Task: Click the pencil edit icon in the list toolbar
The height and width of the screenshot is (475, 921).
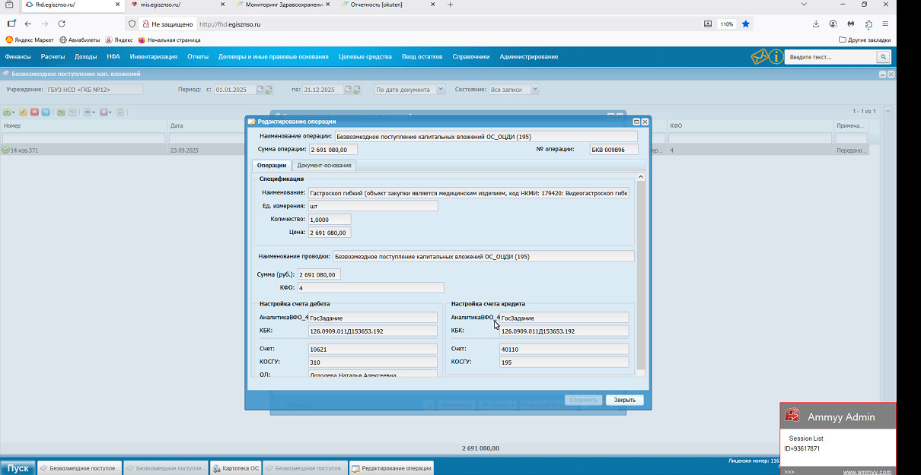Action: click(x=24, y=112)
